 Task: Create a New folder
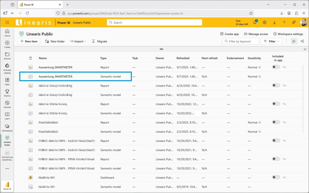(x=55, y=41)
